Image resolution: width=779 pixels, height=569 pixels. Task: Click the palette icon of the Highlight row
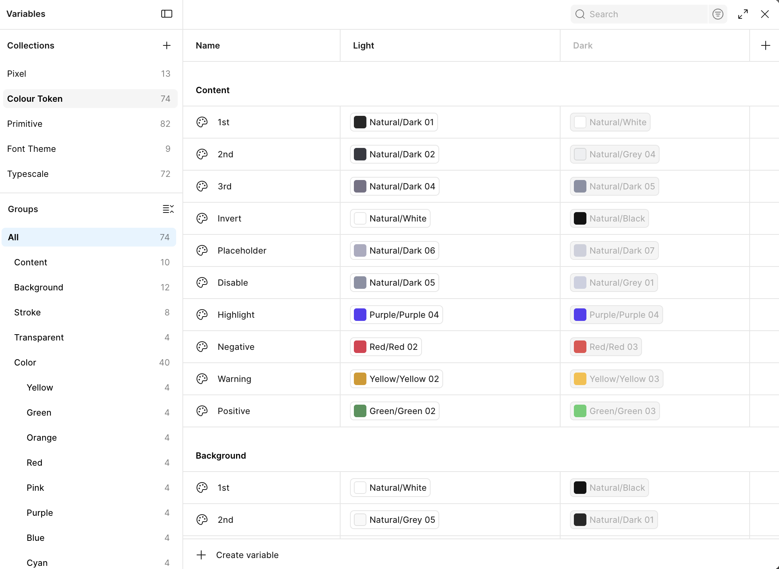(202, 315)
